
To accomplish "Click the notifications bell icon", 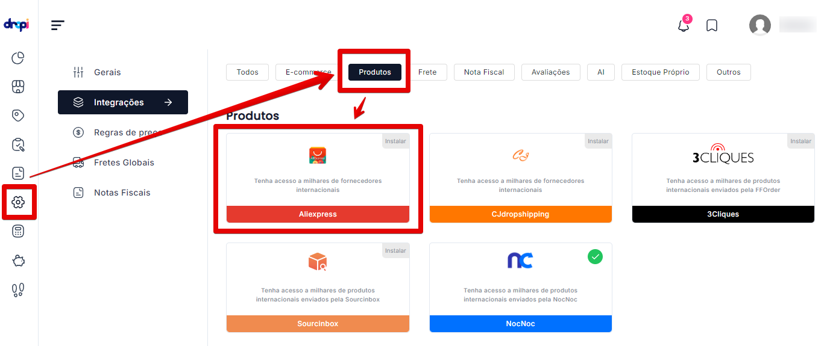I will pos(684,25).
